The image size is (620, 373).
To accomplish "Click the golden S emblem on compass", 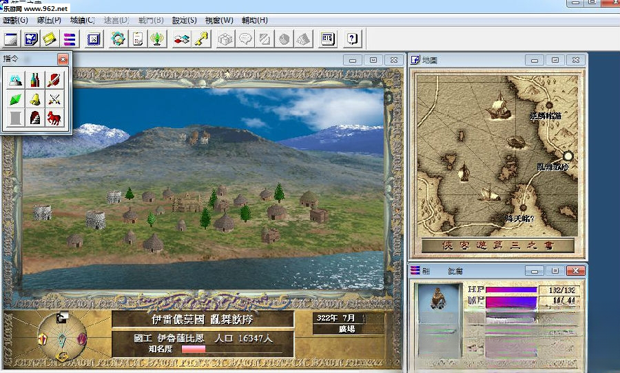I will click(x=63, y=357).
